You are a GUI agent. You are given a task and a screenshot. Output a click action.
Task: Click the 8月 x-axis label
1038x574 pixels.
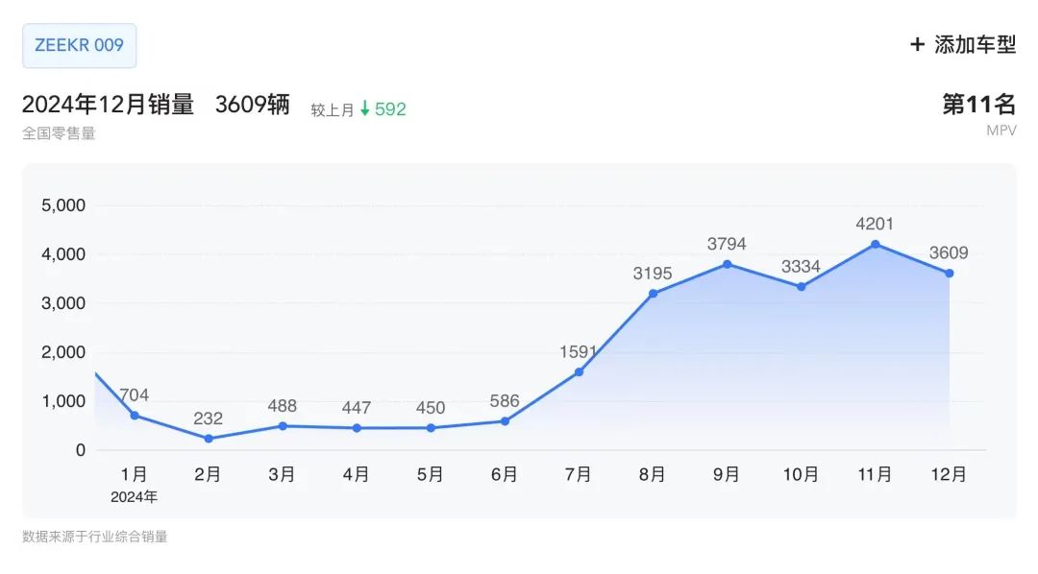point(652,474)
